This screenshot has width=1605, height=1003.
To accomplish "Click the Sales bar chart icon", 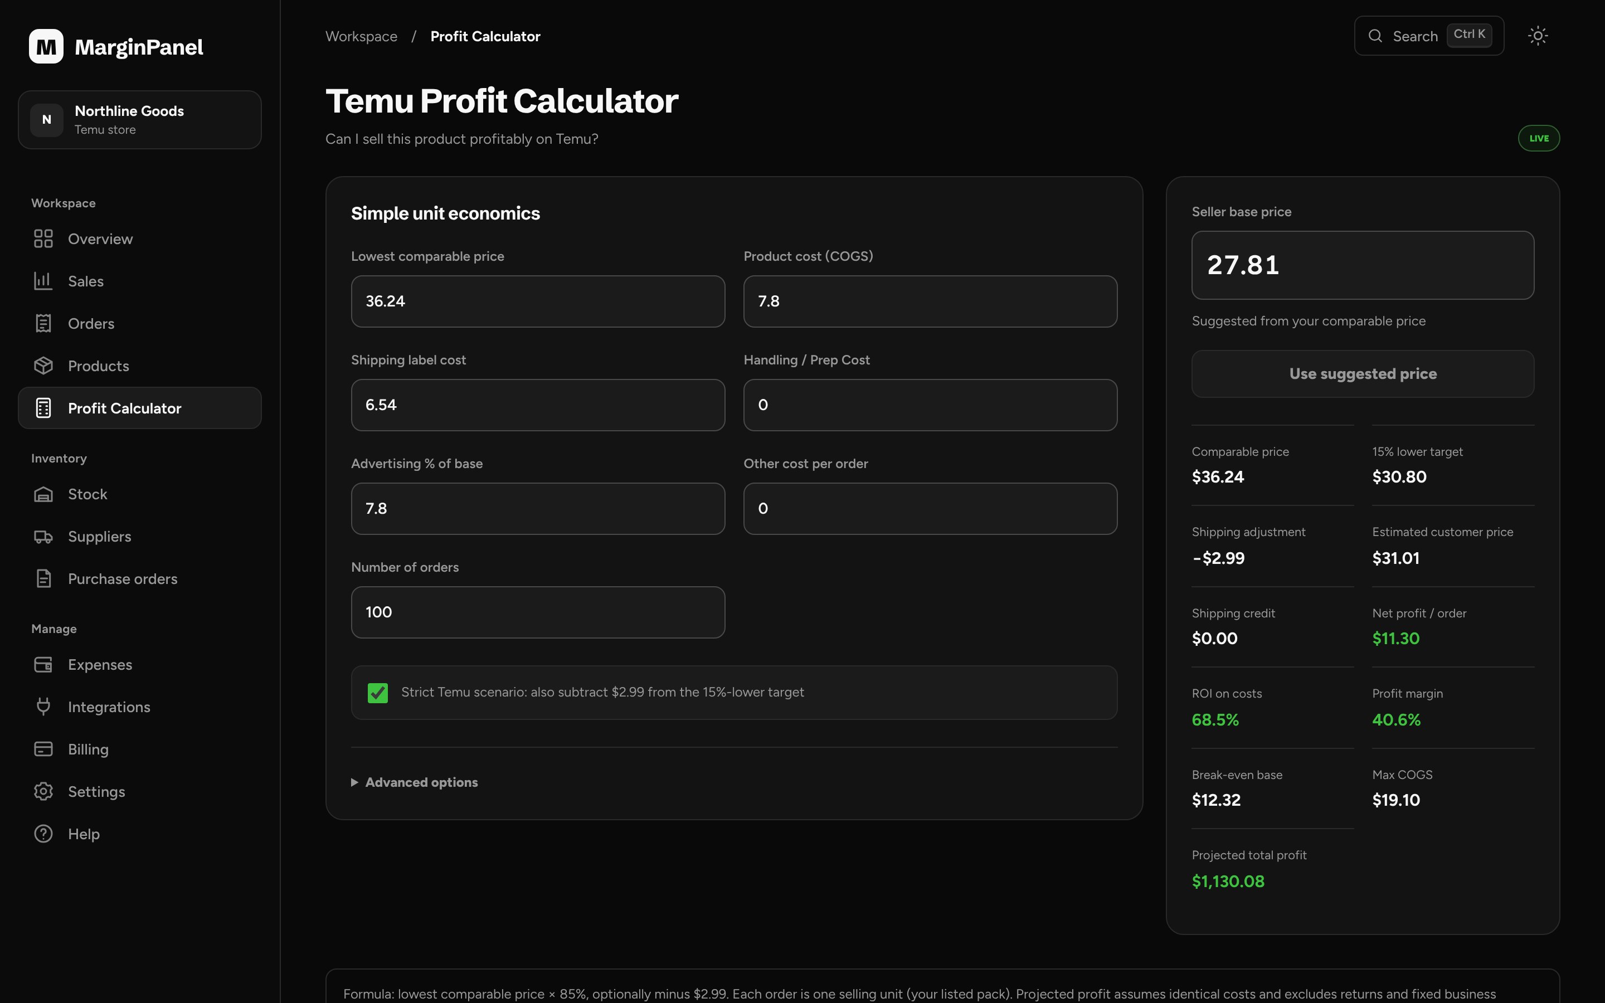I will (x=43, y=281).
